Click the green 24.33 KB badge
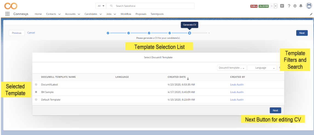The image size is (314, 135). tap(264, 6)
